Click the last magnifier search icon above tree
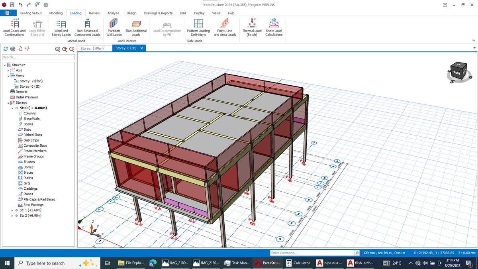The height and width of the screenshot is (269, 478). 72,49
